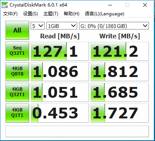Click the Seq write result 121.2
The height and width of the screenshot is (141, 155).
point(120,51)
